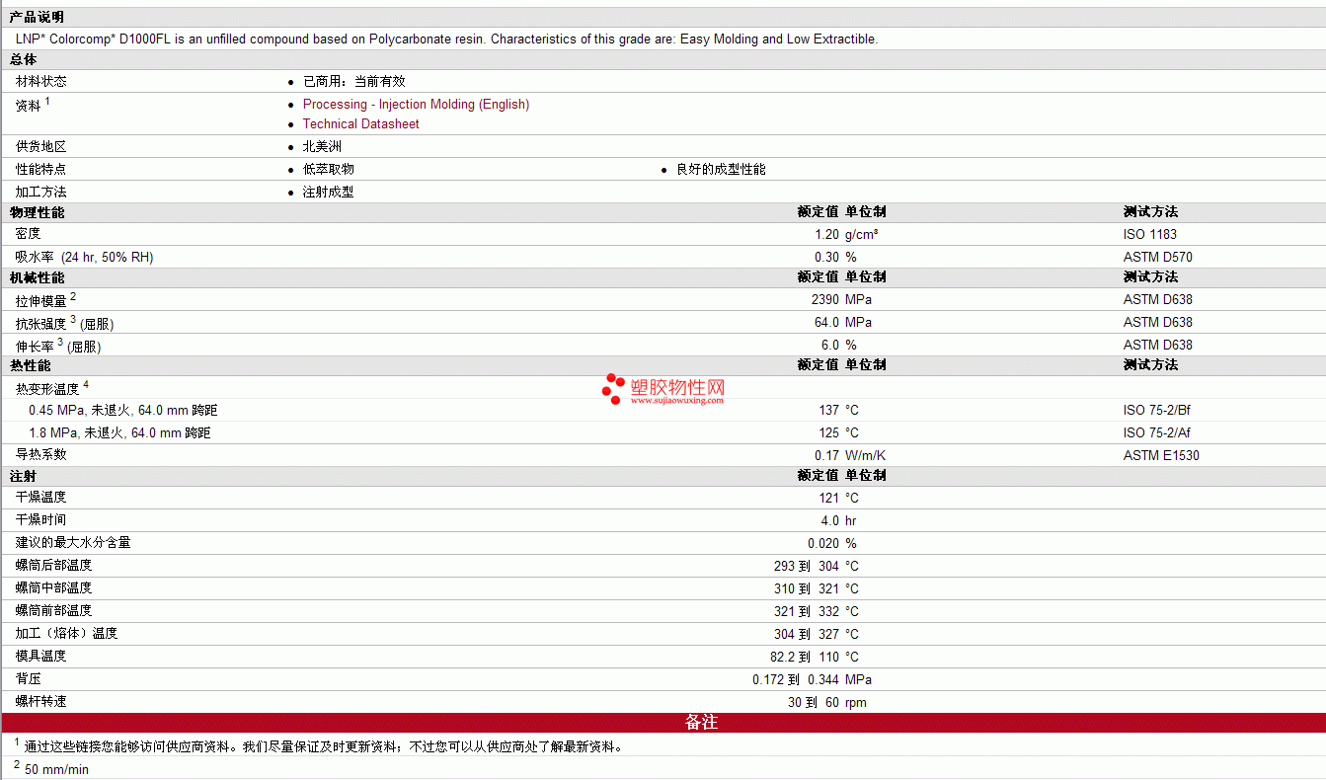Screen dimensions: 1326x780
Task: Select the melt temperature range 304 到 327
Action: (x=807, y=635)
